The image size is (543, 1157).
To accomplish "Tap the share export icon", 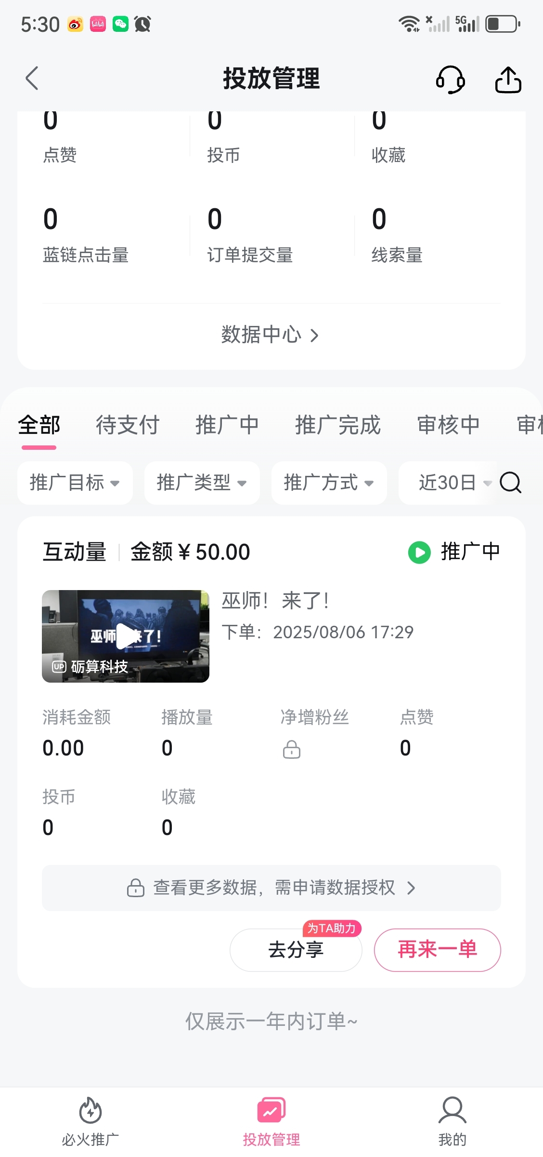I will [508, 79].
